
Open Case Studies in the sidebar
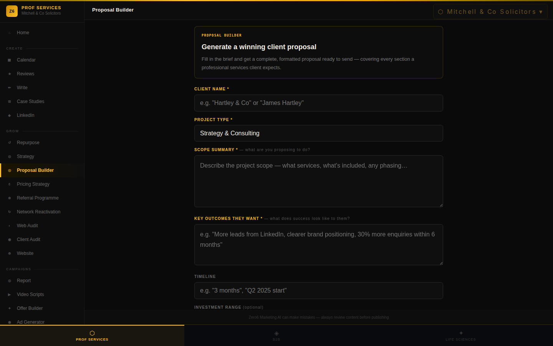tap(42, 101)
